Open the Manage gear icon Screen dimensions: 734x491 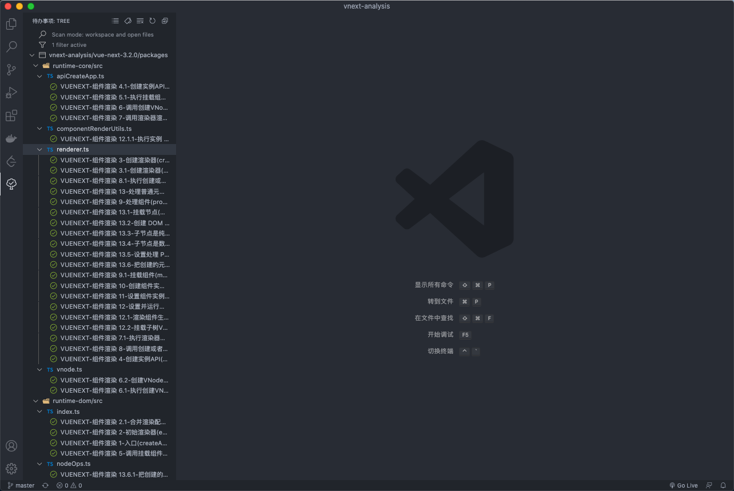pyautogui.click(x=11, y=469)
